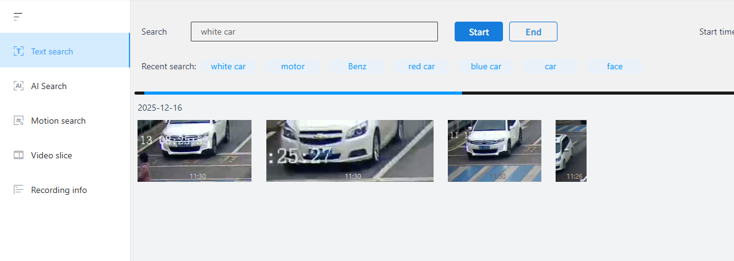Viewport: 734px width, 261px height.
Task: Open the thumbnail timestamped 11:26
Action: click(570, 150)
